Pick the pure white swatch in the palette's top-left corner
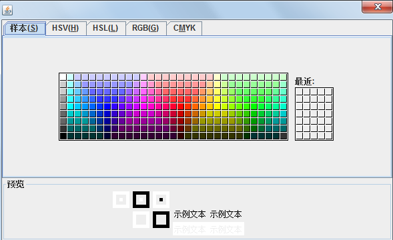 pos(63,77)
